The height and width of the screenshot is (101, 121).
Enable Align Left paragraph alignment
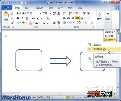64,18
